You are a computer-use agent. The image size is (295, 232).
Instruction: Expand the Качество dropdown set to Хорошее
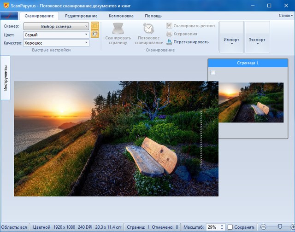[x=56, y=43]
